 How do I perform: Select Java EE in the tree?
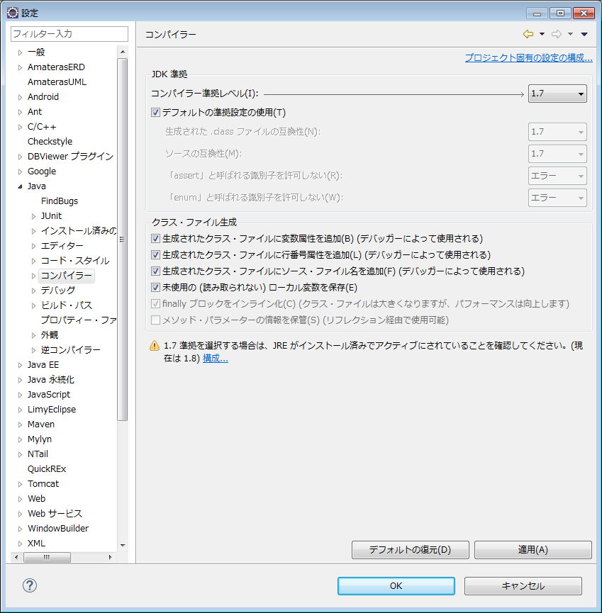tap(43, 365)
